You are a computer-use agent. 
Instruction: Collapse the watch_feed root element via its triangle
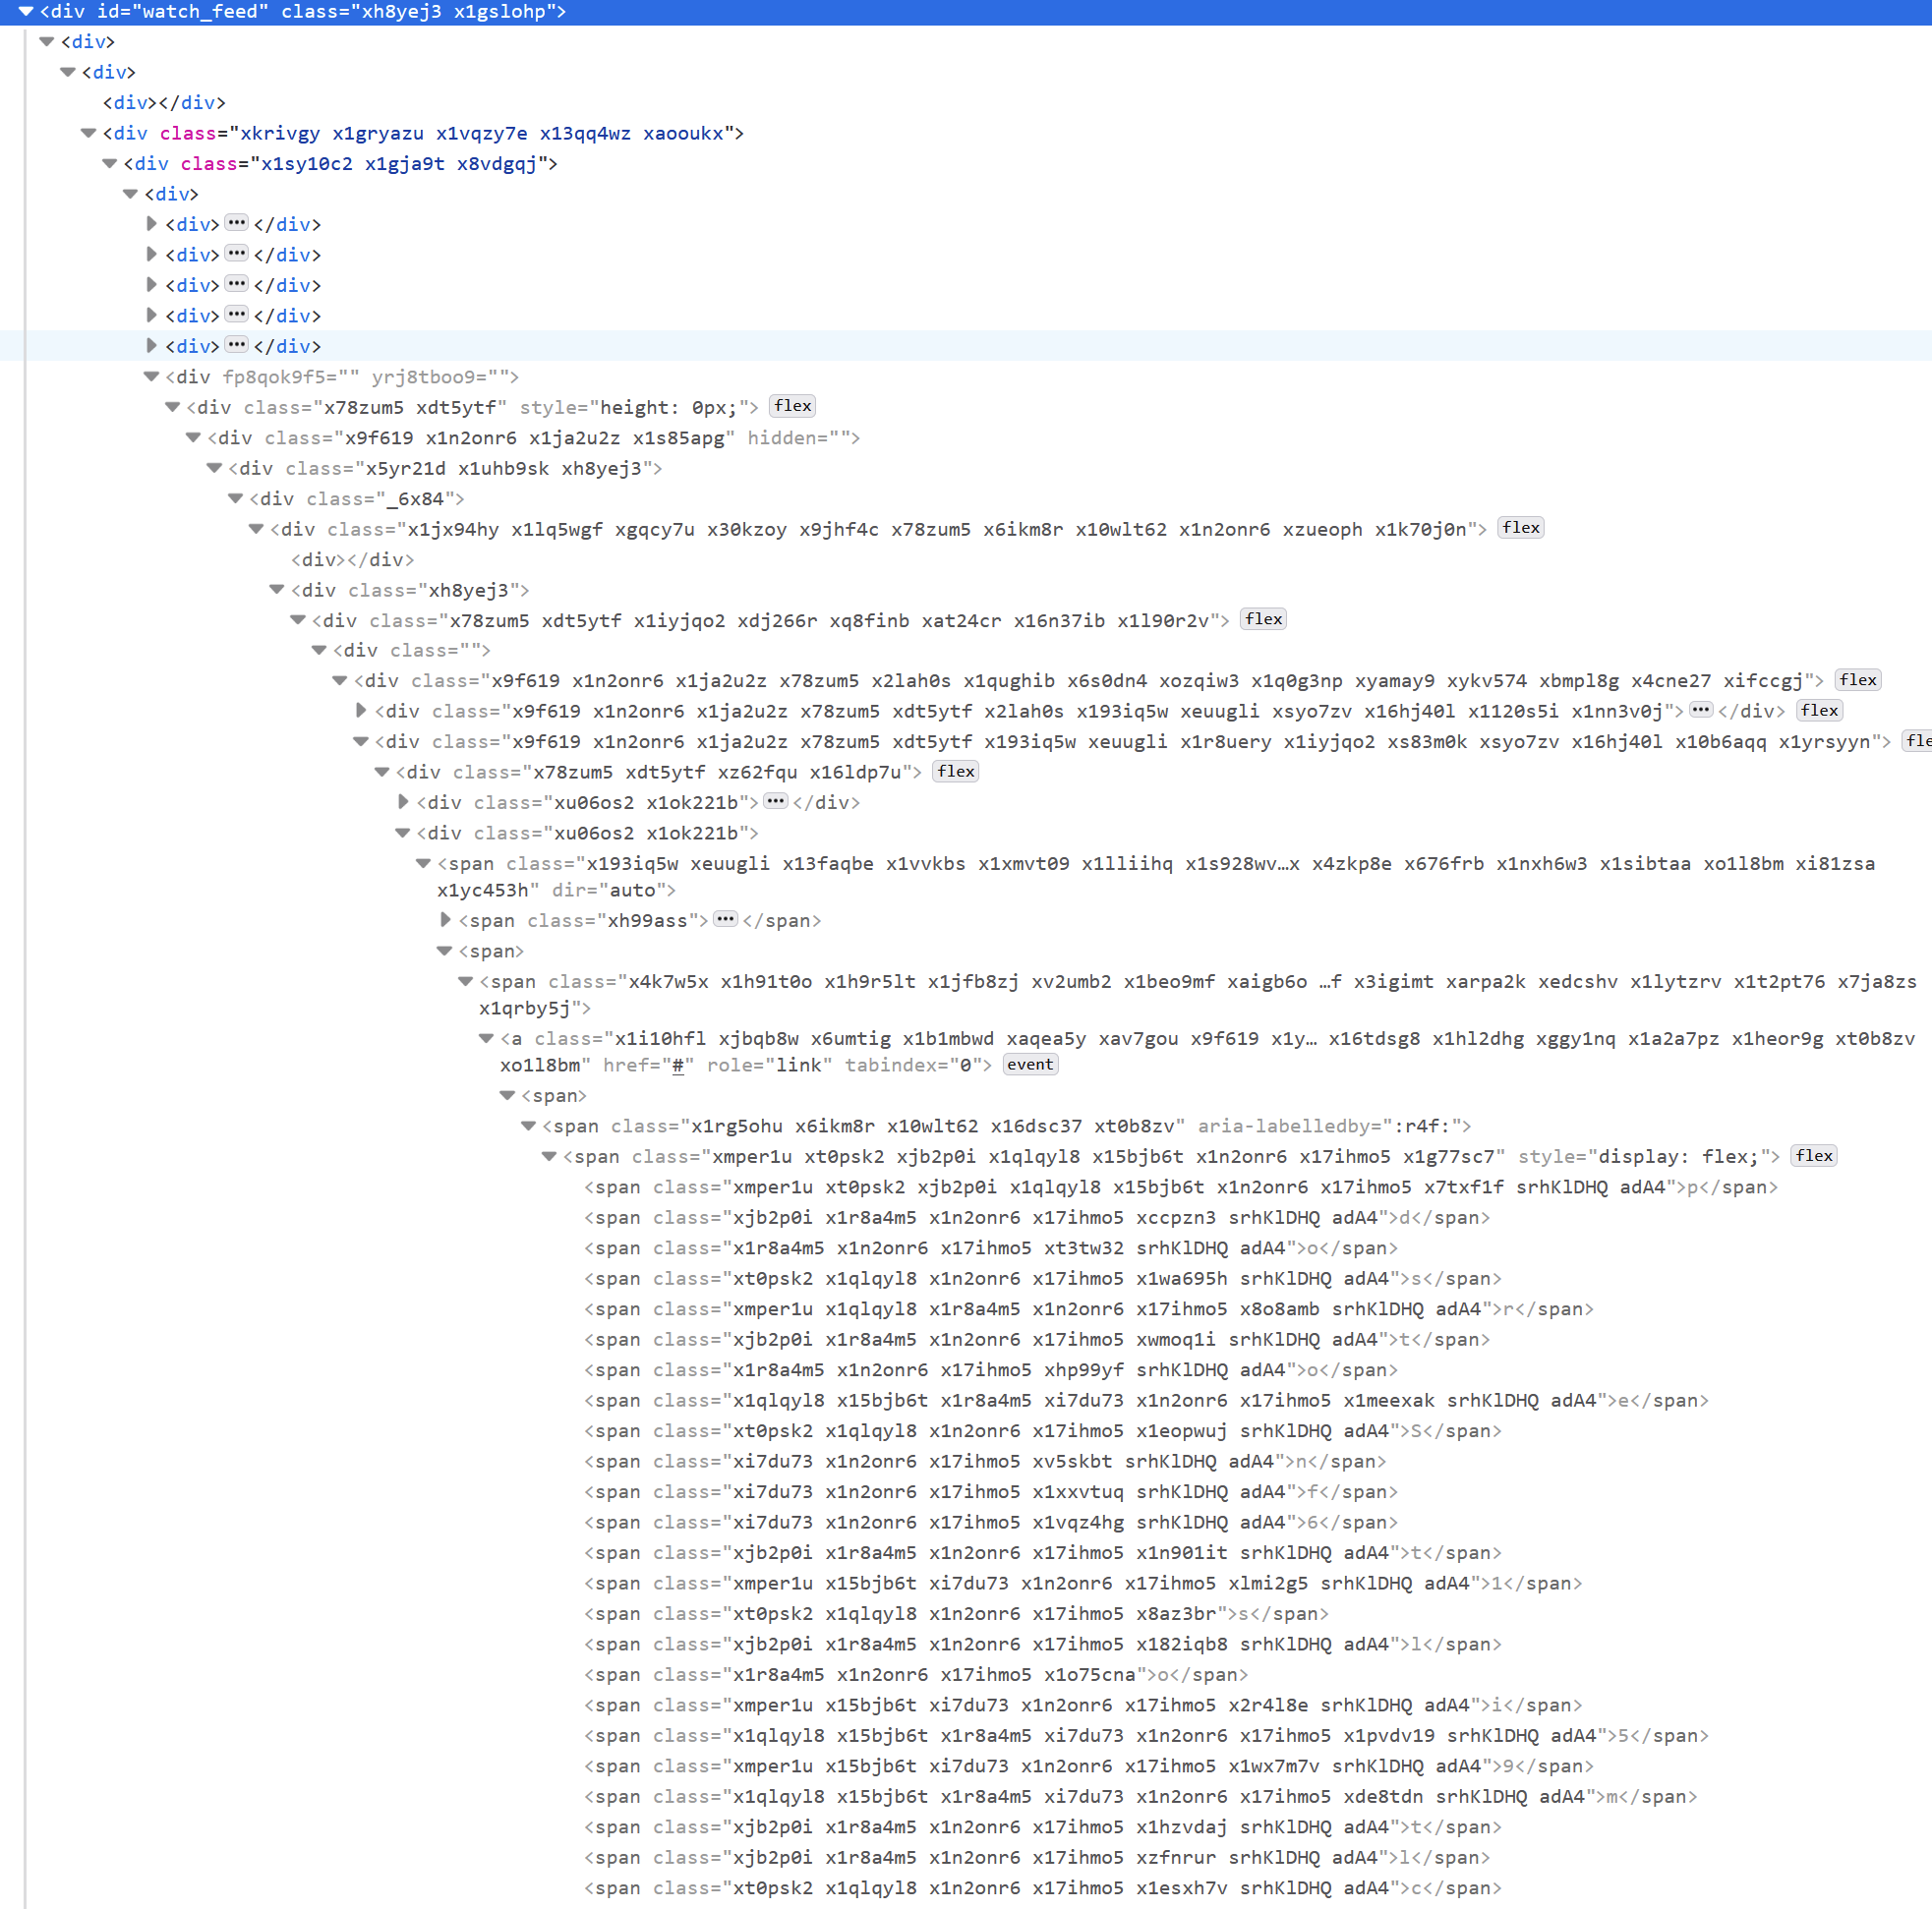(25, 13)
